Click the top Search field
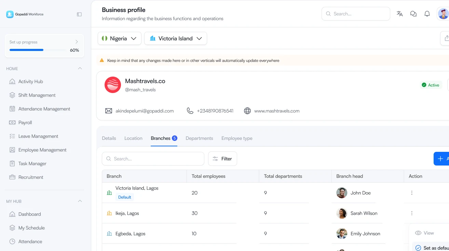The image size is (449, 251). pos(356,14)
